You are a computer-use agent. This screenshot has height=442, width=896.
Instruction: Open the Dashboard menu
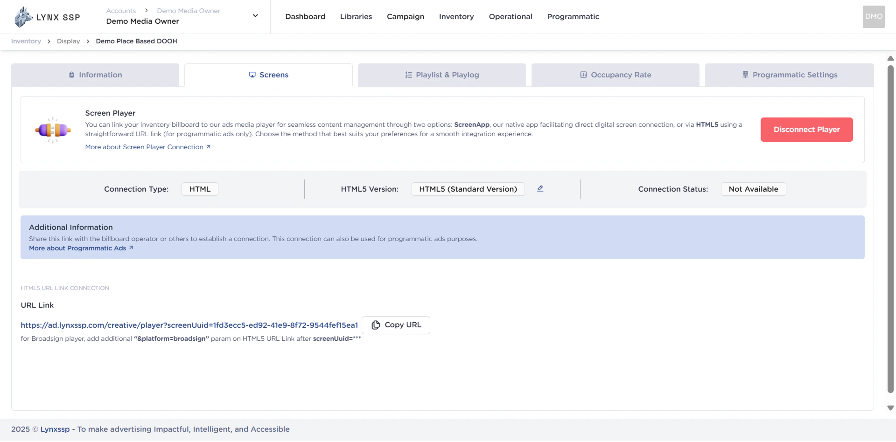click(x=305, y=17)
